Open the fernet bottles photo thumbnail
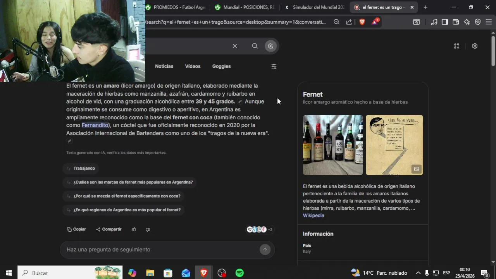 [x=333, y=145]
